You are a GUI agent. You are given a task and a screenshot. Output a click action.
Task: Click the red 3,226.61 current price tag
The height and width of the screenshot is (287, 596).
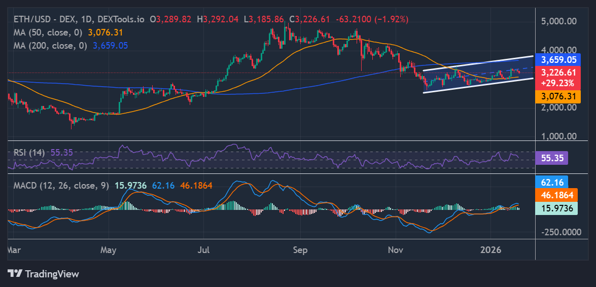tap(558, 73)
